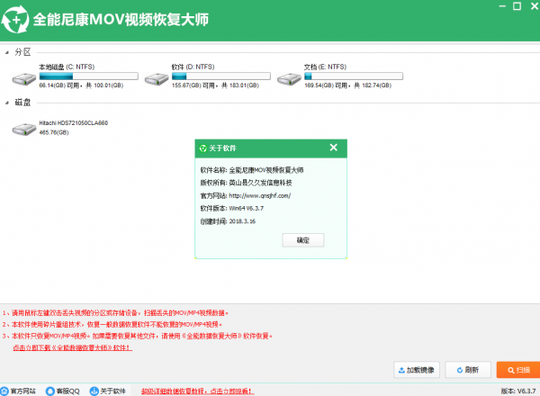Open 客服QQ customer service
The width and height of the screenshot is (540, 396).
tap(64, 391)
